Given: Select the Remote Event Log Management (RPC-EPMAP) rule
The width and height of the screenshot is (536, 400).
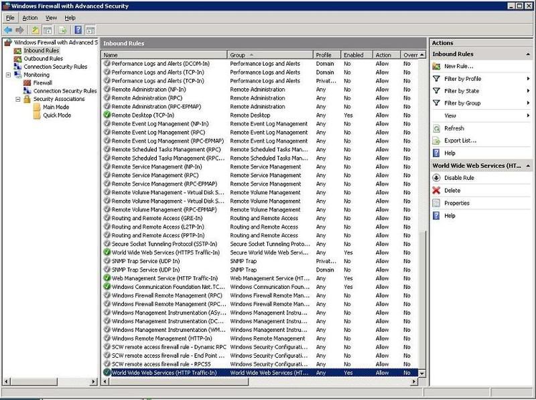Looking at the screenshot, I should pos(260,141).
